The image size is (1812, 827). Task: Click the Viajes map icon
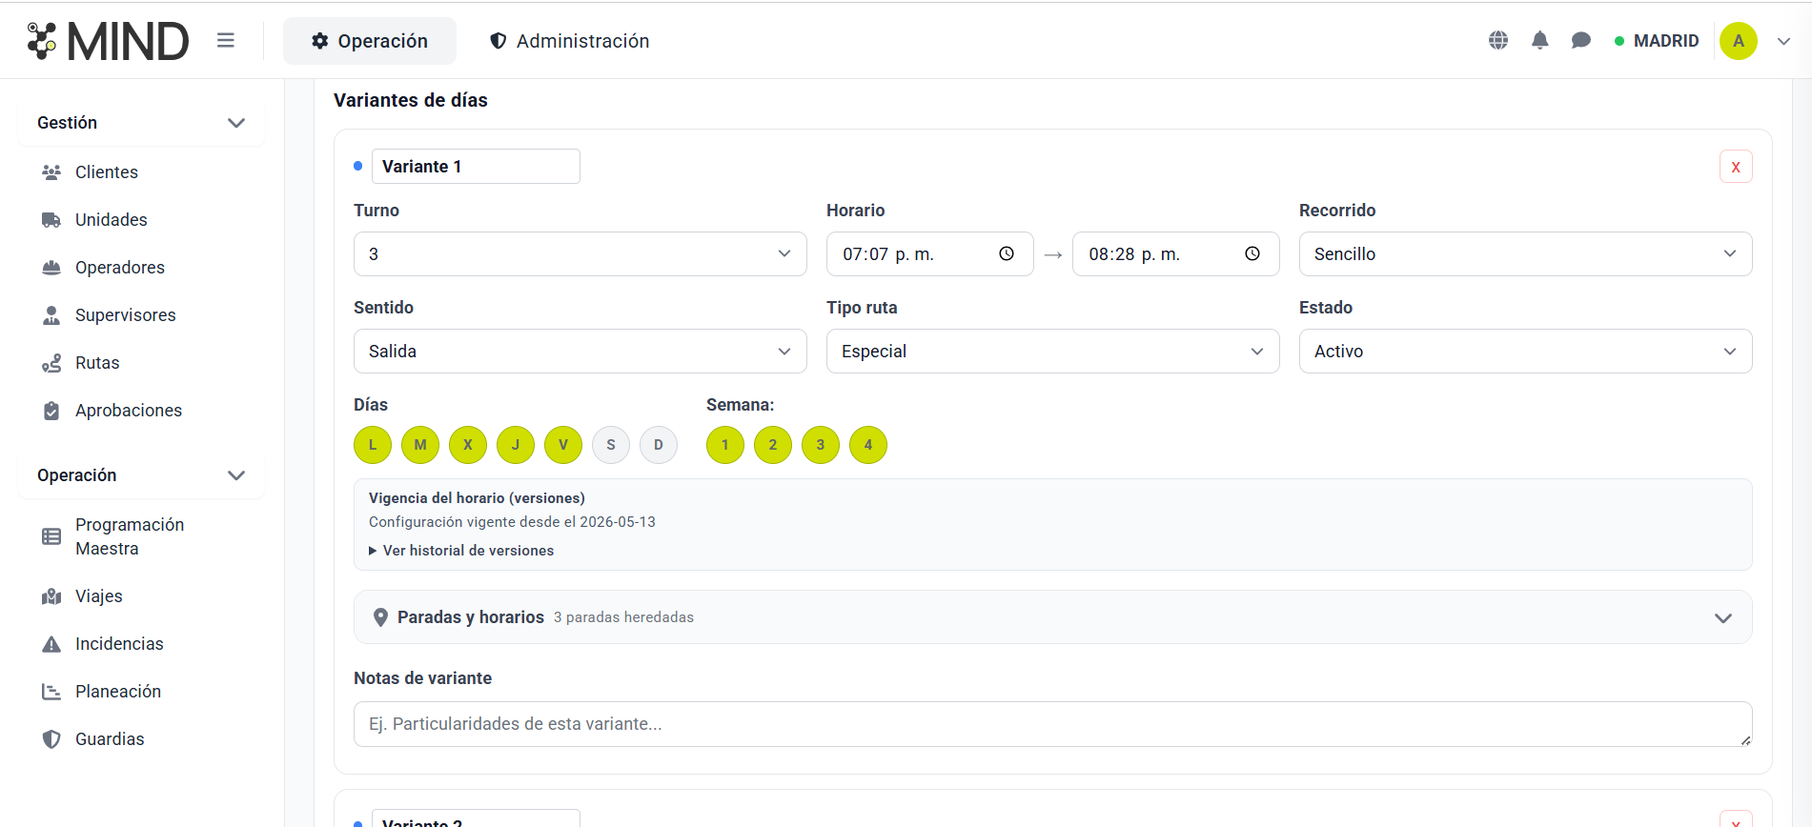pyautogui.click(x=51, y=596)
